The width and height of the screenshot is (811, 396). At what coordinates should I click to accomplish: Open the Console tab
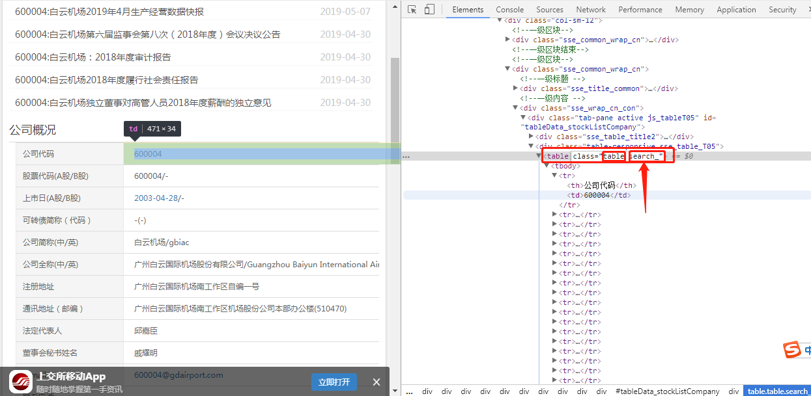(x=509, y=10)
